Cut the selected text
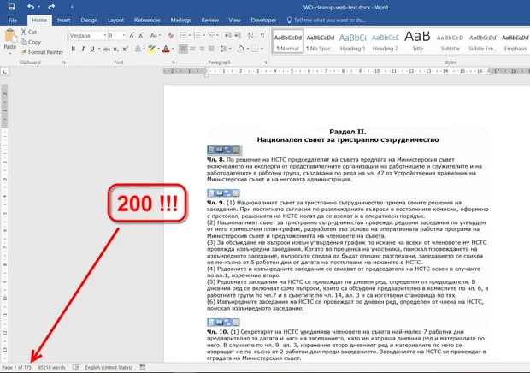The image size is (530, 373). pos(29,33)
